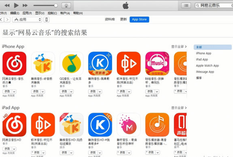The height and width of the screenshot is (157, 233).
Task: Switch to the 更新 tab
Action: (123, 19)
